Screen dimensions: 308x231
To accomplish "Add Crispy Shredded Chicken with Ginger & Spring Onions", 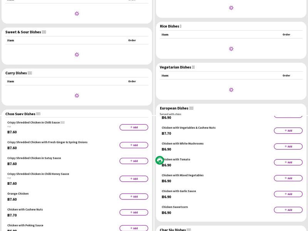I will [x=134, y=145].
